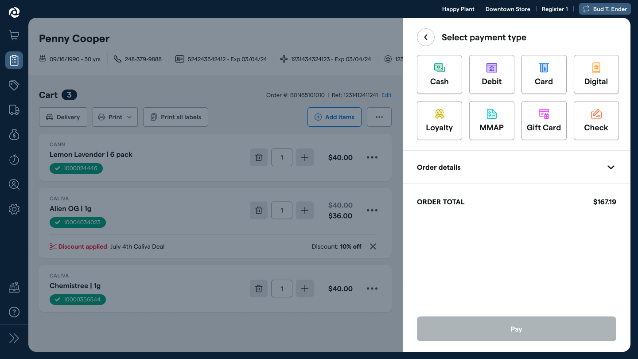
Task: Expand the sidebar with double chevron
Action: pos(14,339)
